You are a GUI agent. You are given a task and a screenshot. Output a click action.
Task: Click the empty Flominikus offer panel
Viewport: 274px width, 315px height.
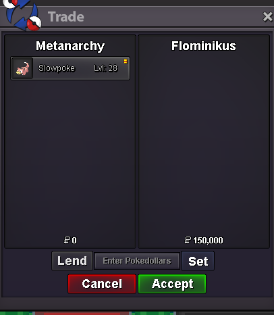(x=204, y=144)
